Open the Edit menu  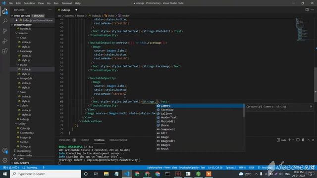coord(18,3)
